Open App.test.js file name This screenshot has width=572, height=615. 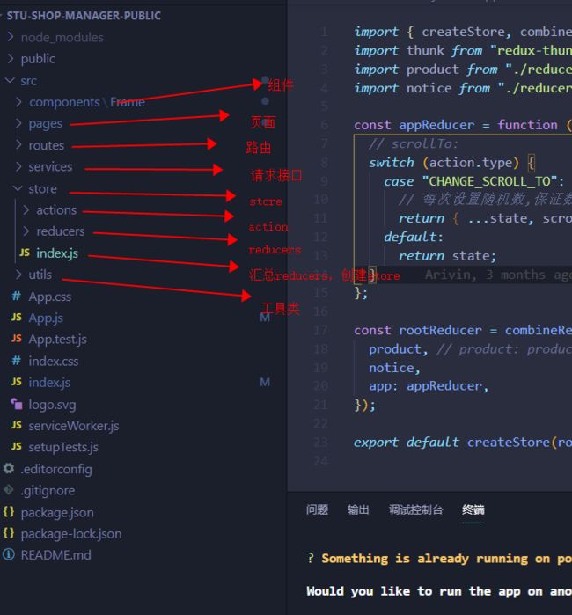(x=58, y=340)
